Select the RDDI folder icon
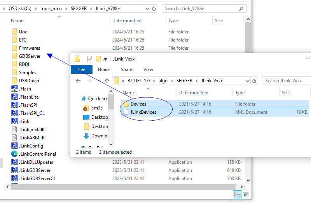The width and height of the screenshot is (311, 203). tap(14, 64)
